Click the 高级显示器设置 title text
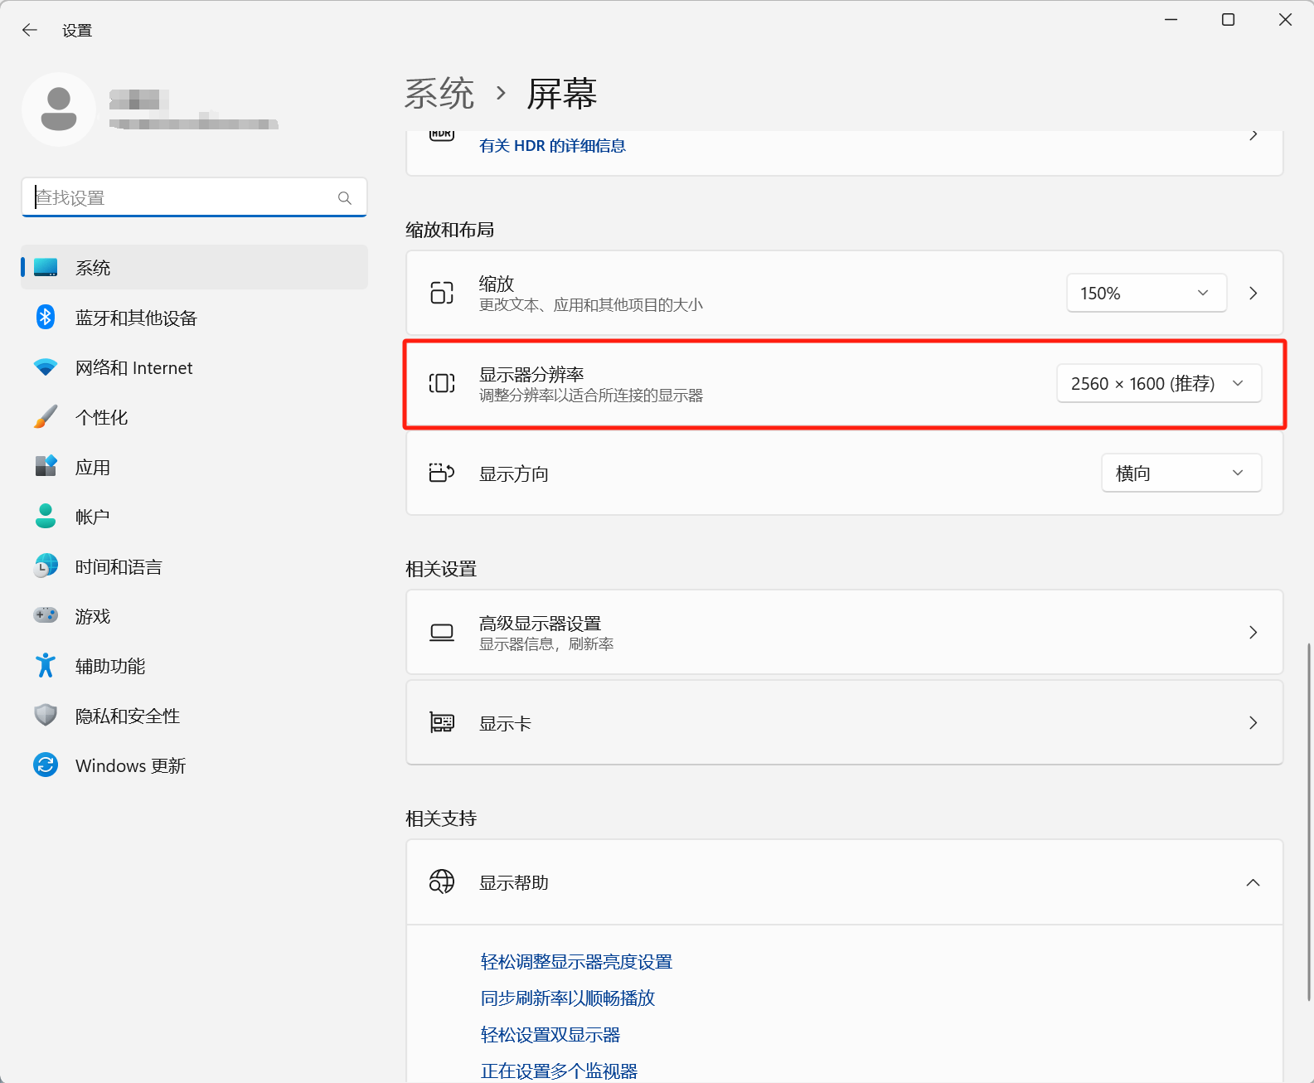Viewport: 1314px width, 1083px height. click(x=540, y=623)
